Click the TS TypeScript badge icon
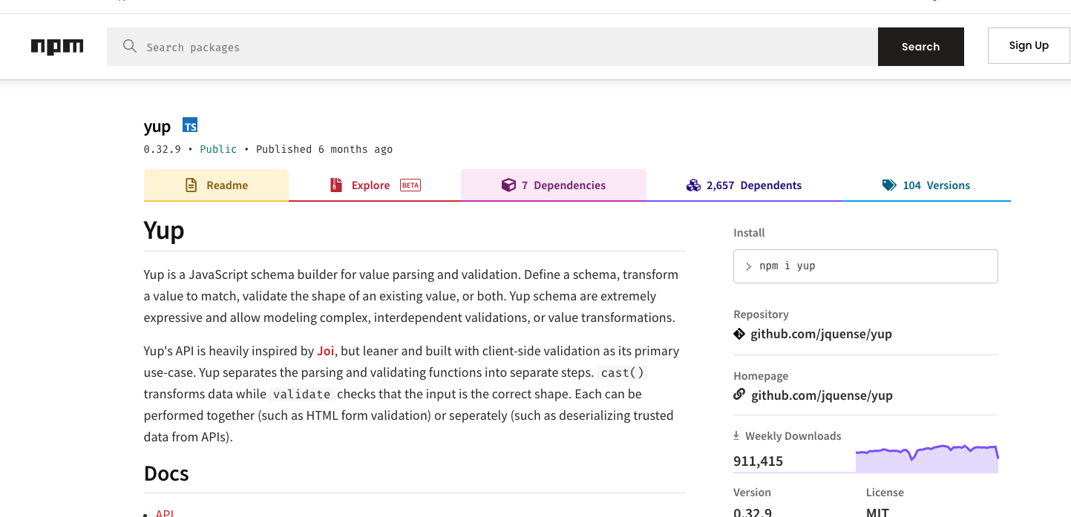The height and width of the screenshot is (517, 1071). point(190,125)
